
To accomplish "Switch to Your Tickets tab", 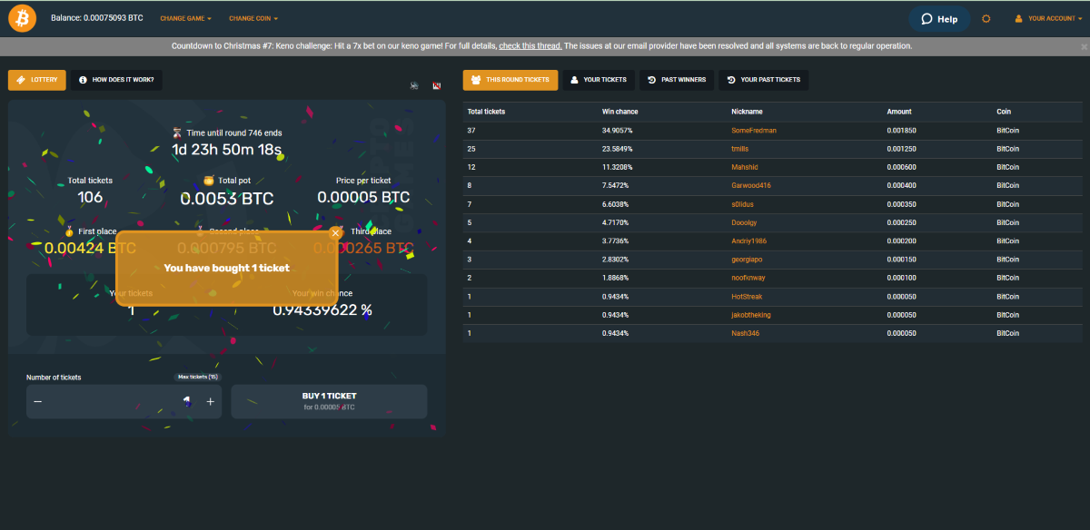I will tap(599, 80).
